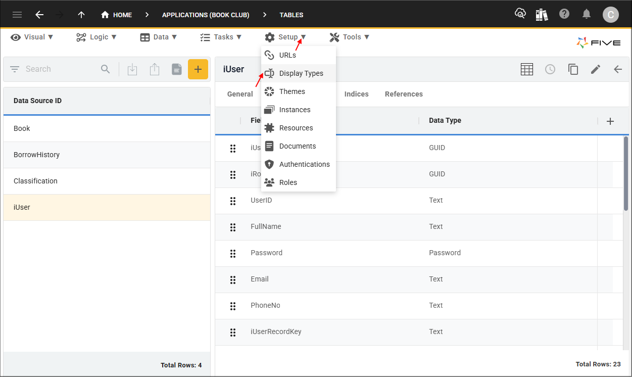Click into the Search input field

click(x=61, y=69)
